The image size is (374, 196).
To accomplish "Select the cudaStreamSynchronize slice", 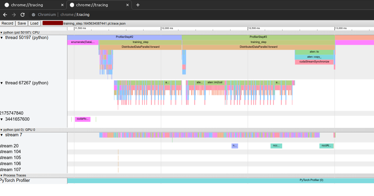I will pyautogui.click(x=314, y=62).
